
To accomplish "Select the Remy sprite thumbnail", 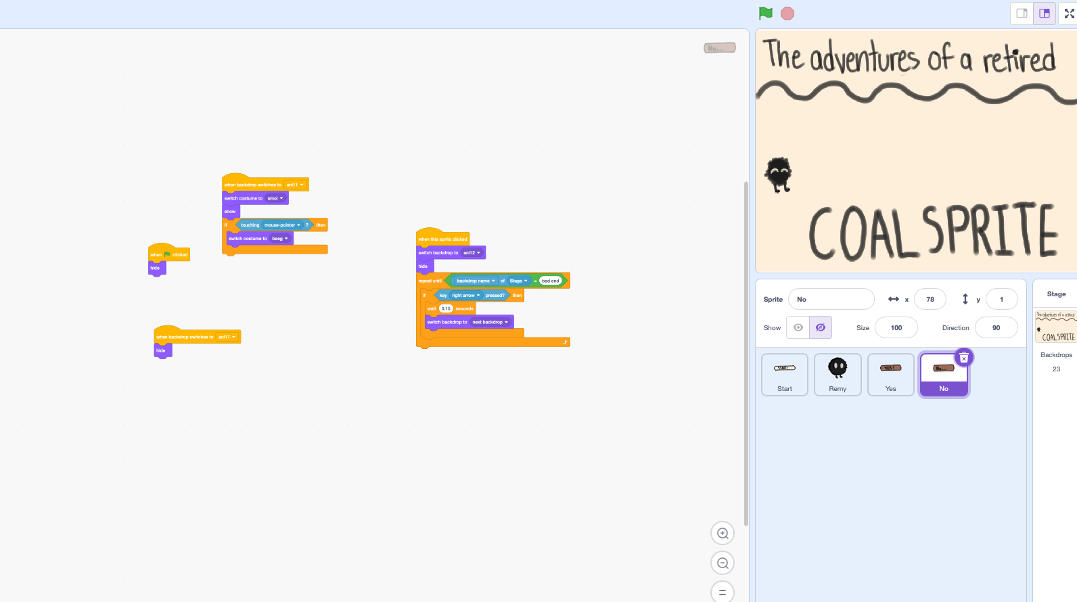I will click(838, 375).
